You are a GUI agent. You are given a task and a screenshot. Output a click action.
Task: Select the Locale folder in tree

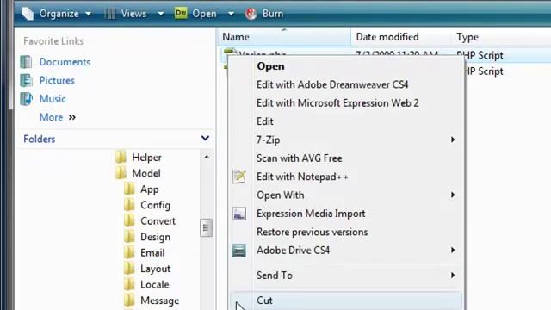(x=155, y=285)
